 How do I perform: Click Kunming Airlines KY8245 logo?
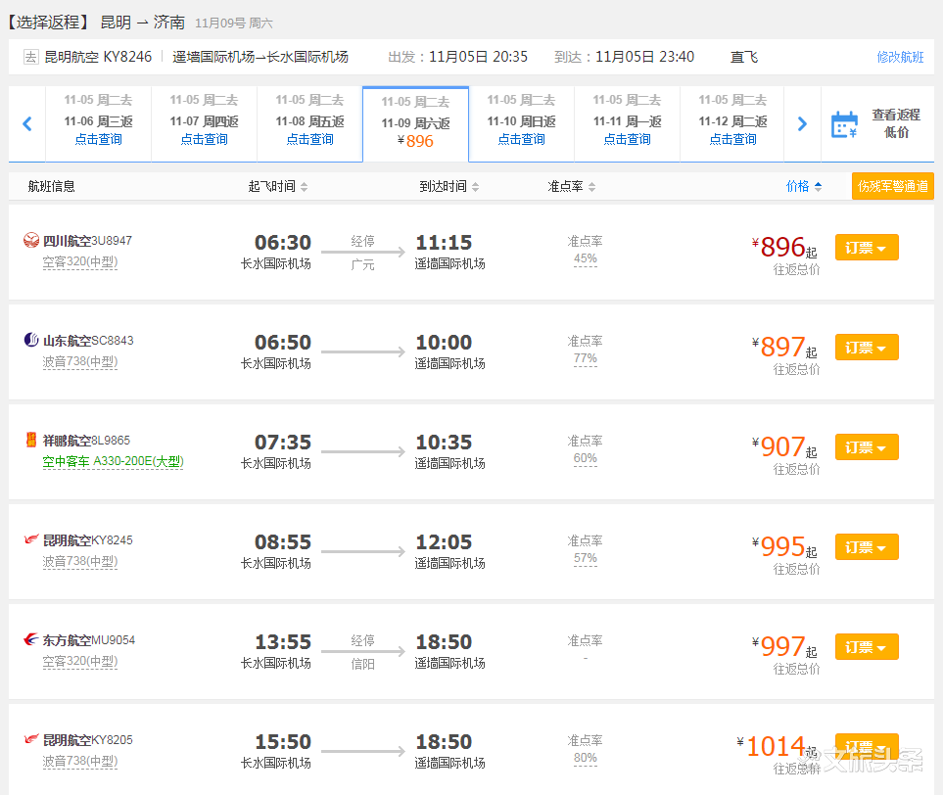tap(31, 539)
